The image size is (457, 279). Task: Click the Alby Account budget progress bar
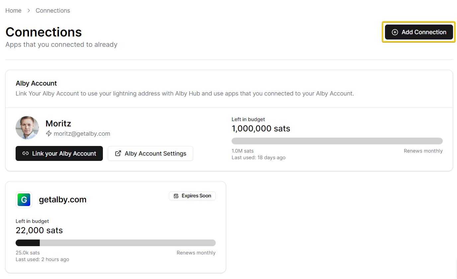(337, 141)
